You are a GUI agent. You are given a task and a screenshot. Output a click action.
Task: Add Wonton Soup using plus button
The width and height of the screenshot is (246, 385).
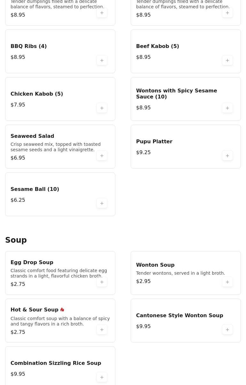227,282
